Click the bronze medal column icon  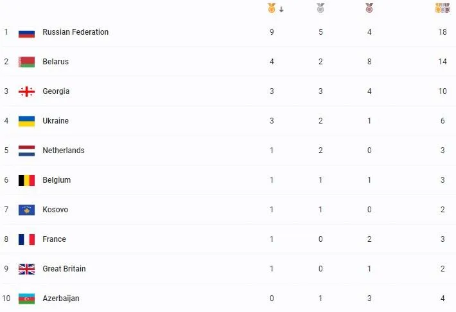369,8
